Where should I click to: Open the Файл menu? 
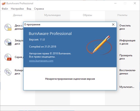pyautogui.click(x=5, y=9)
